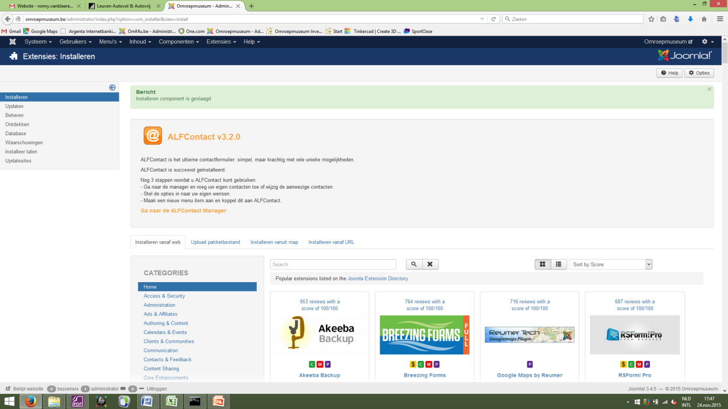Click the Breezing Forms logo thumbnail
This screenshot has width=728, height=409.
click(424, 335)
